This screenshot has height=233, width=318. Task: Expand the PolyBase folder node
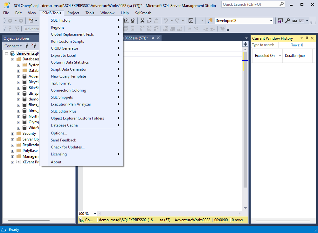click(x=13, y=151)
